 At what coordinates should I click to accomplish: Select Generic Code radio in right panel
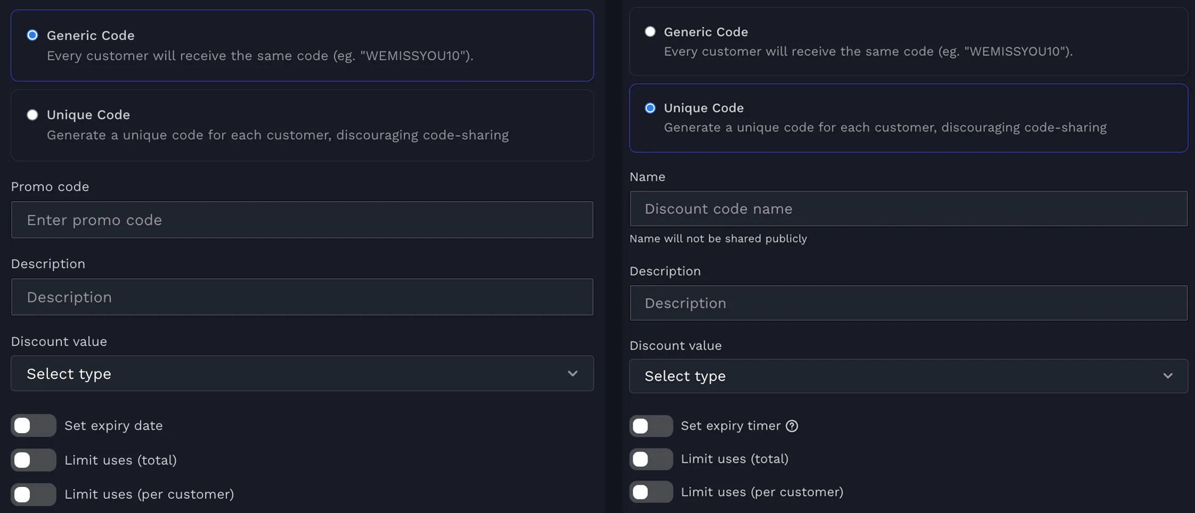pos(650,31)
